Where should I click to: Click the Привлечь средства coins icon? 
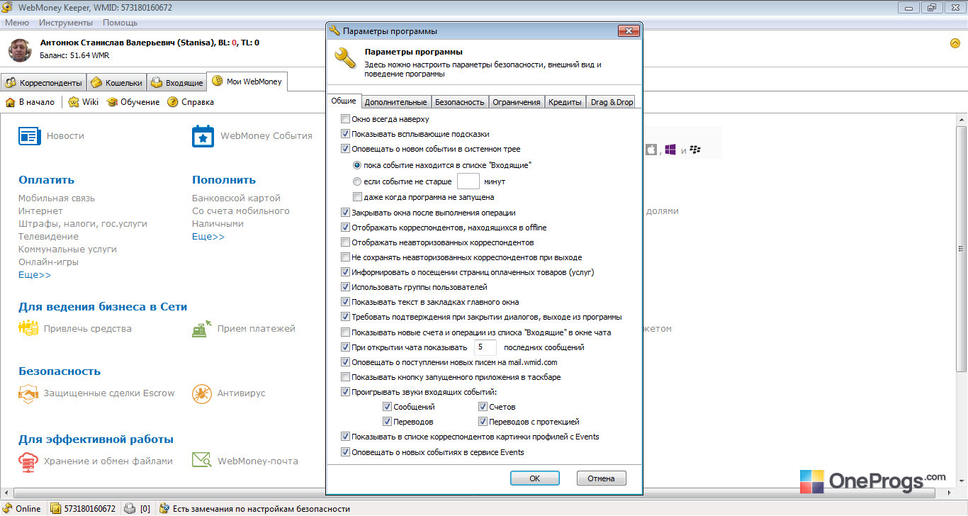click(28, 328)
